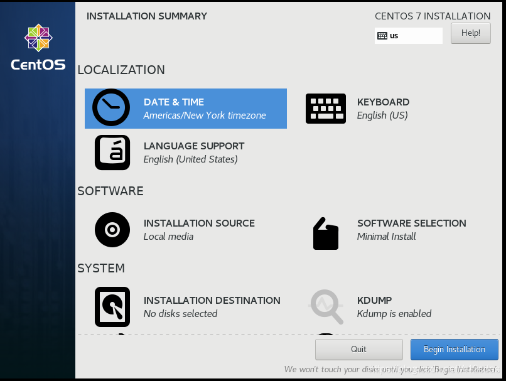Click the Keyboard layout icon

click(x=326, y=109)
